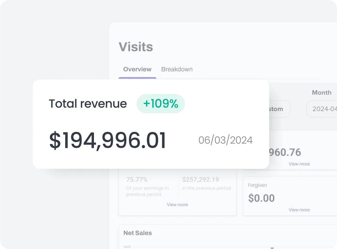This screenshot has height=249, width=337.
Task: Click the 75.77% earnings figure
Action: click(x=137, y=179)
